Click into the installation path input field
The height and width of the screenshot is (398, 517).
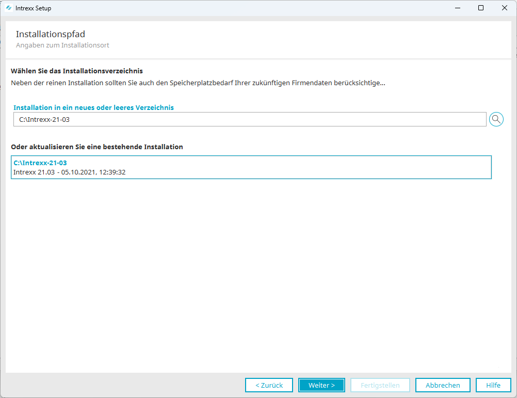tap(250, 119)
